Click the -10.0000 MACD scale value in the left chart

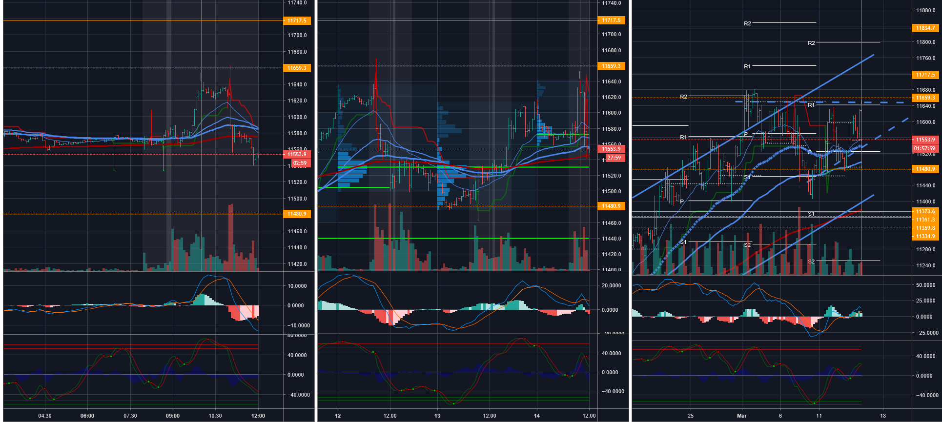[298, 325]
